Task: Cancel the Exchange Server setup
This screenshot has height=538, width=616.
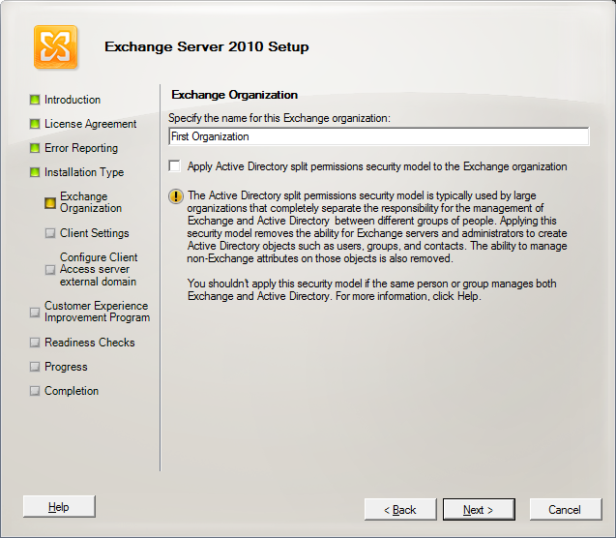Action: 565,510
